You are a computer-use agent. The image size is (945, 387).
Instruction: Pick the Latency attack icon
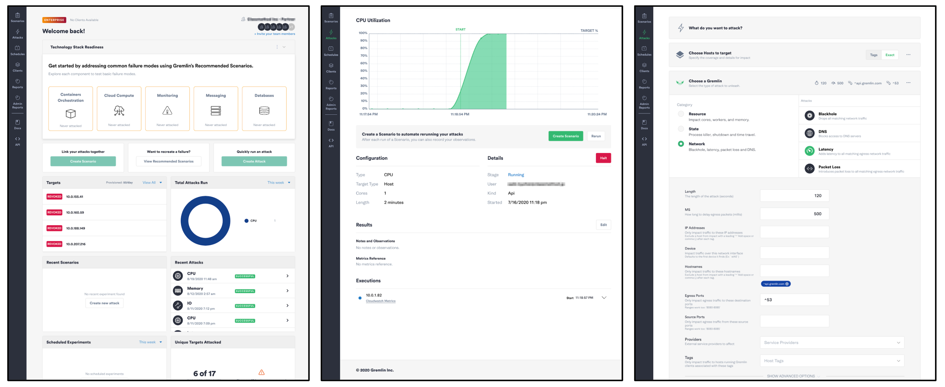809,151
